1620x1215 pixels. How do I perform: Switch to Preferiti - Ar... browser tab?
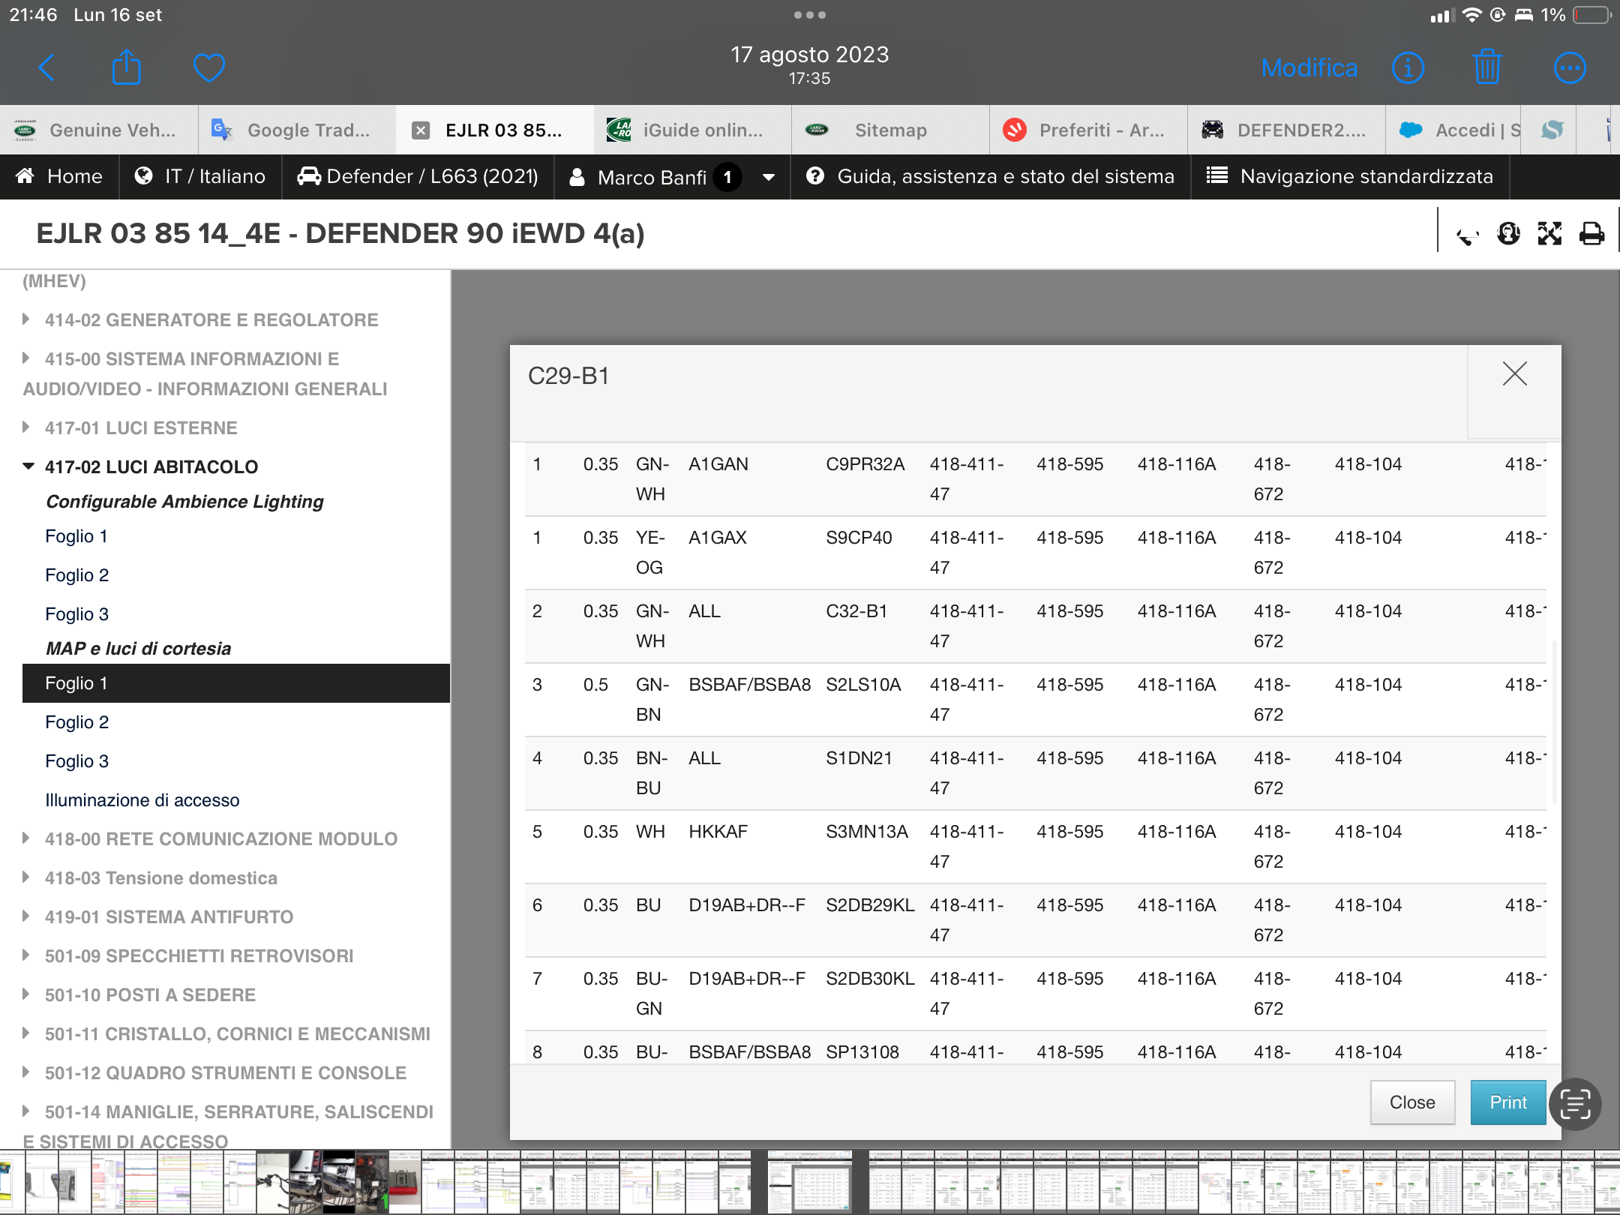click(1088, 130)
